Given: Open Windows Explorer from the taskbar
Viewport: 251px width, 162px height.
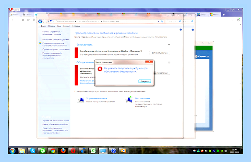Looking at the screenshot, I should coord(22,151).
